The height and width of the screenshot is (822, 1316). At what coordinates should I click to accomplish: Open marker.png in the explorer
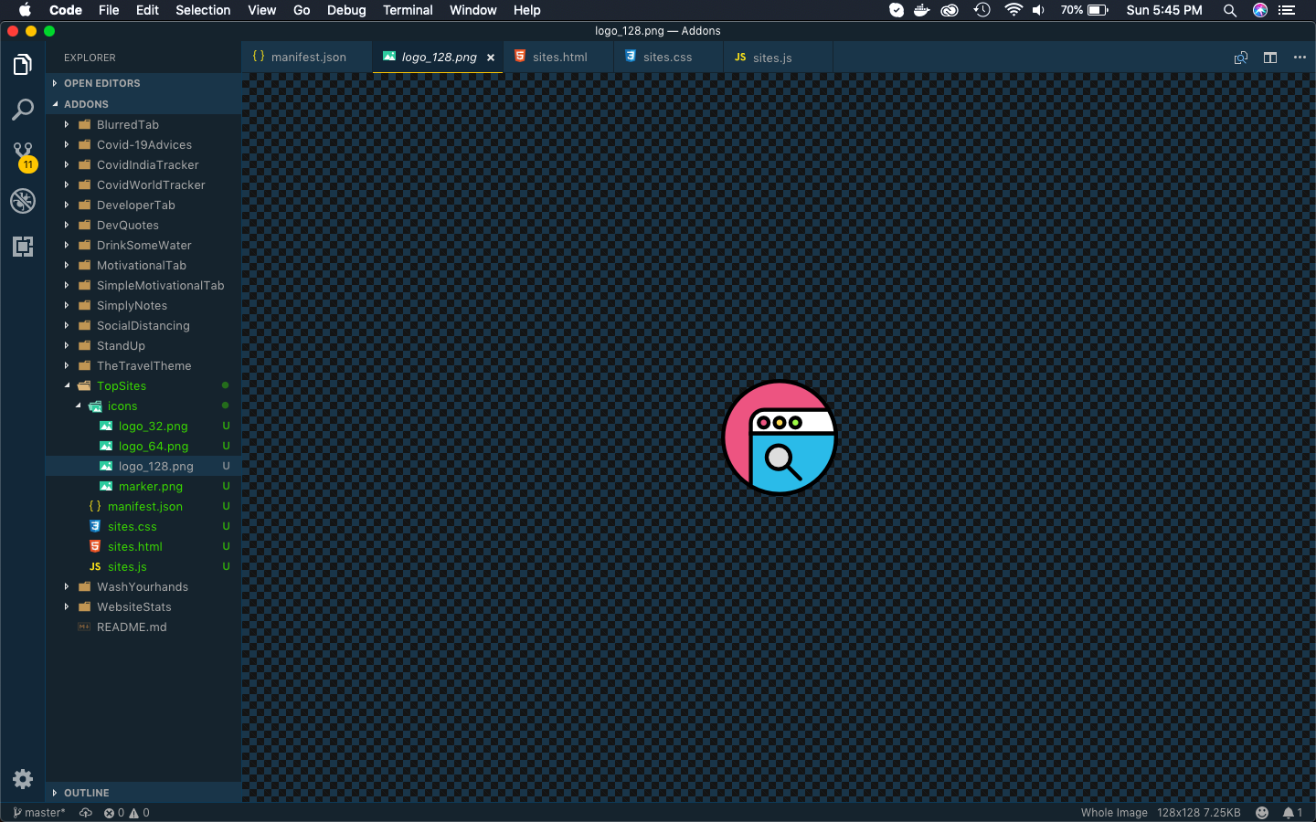143,487
